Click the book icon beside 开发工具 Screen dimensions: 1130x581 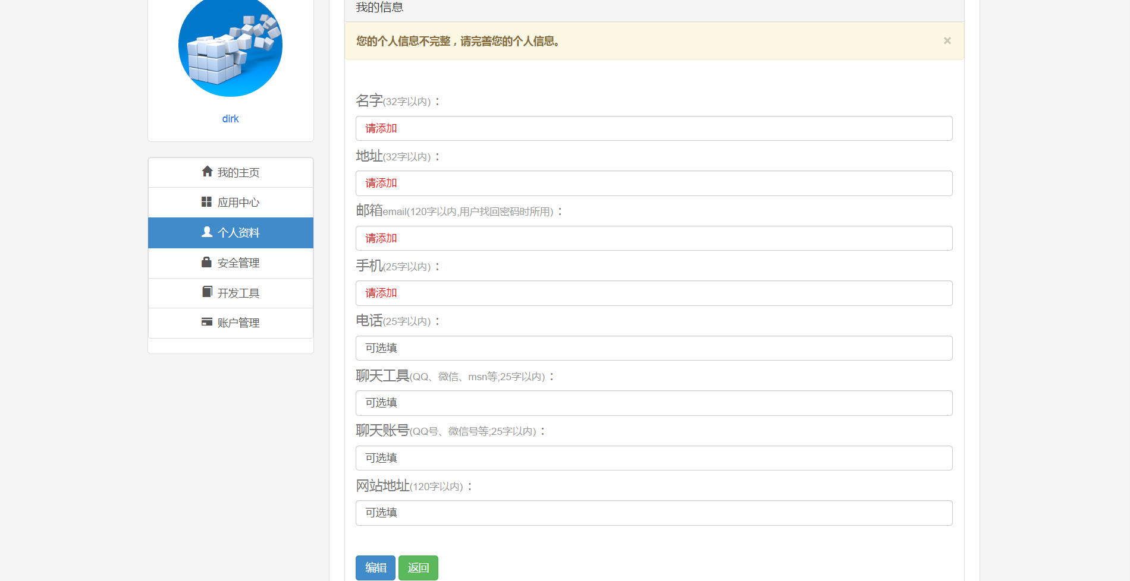tap(207, 292)
